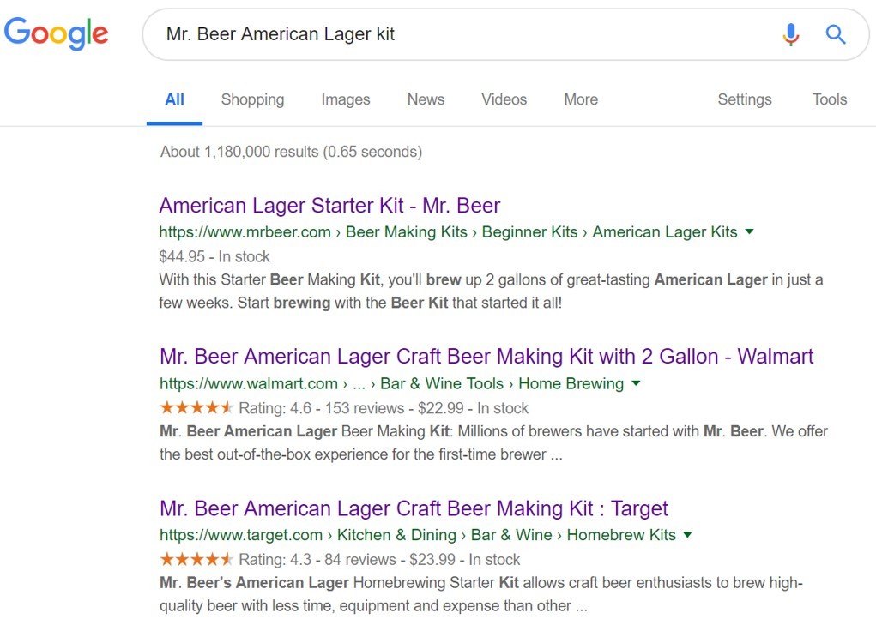
Task: Open the Videos tab
Action: point(504,99)
